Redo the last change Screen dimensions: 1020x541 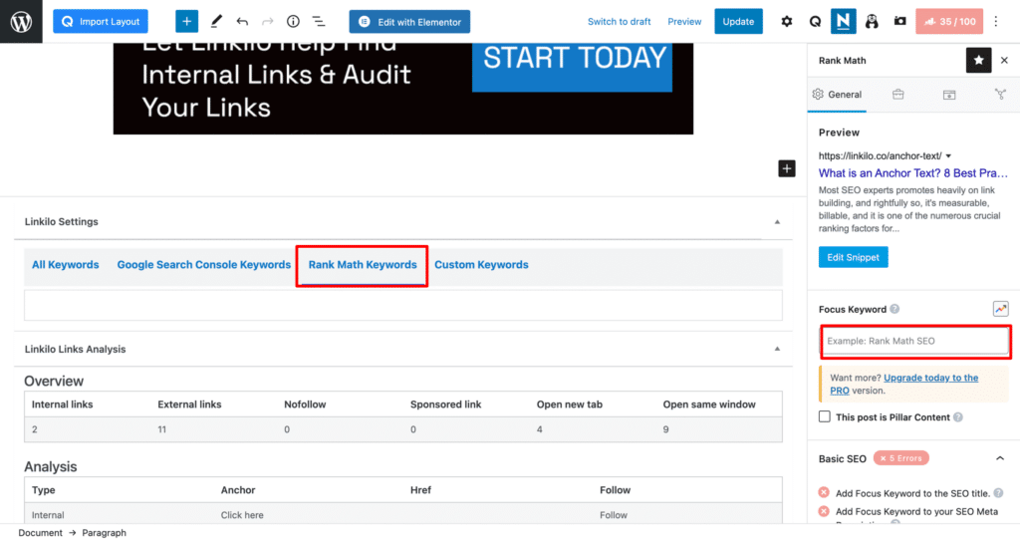click(267, 22)
